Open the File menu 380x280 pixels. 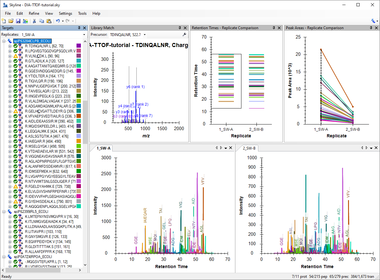[x=8, y=13]
